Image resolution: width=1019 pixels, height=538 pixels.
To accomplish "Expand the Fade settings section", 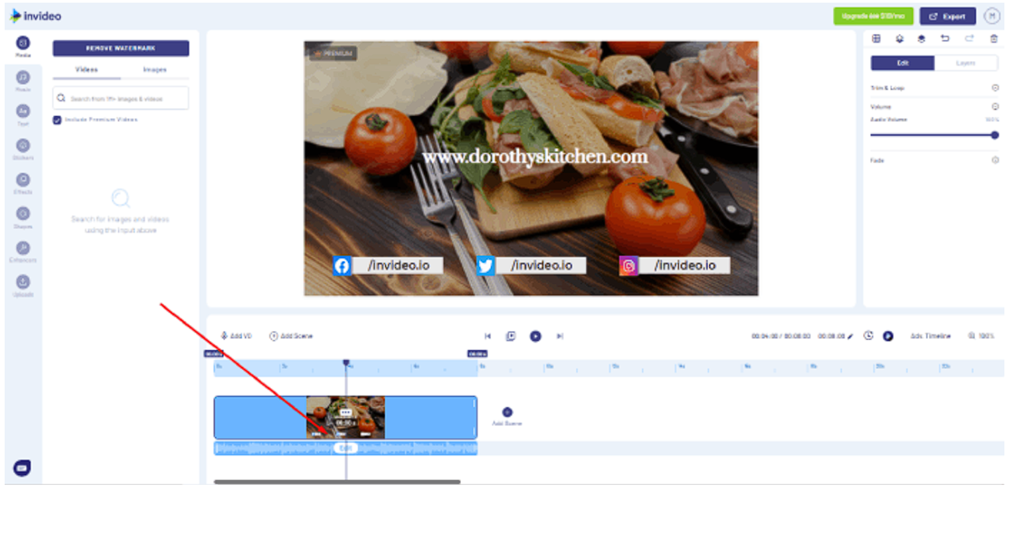I will point(994,160).
